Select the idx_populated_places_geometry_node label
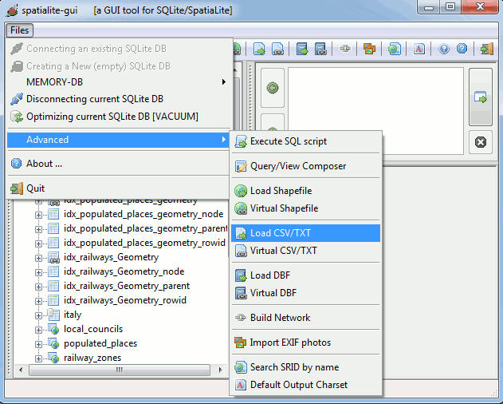This screenshot has width=503, height=404. coord(143,214)
